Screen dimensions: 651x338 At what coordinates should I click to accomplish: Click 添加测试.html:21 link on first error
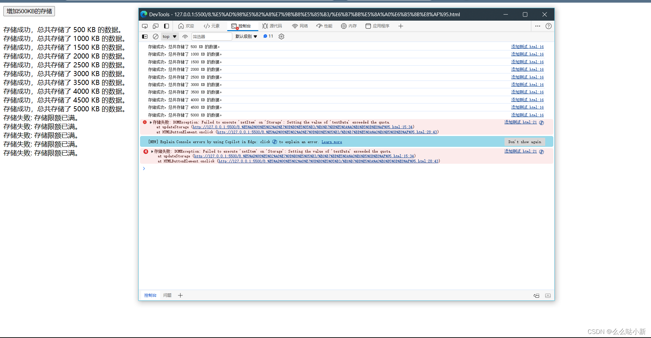tap(520, 122)
